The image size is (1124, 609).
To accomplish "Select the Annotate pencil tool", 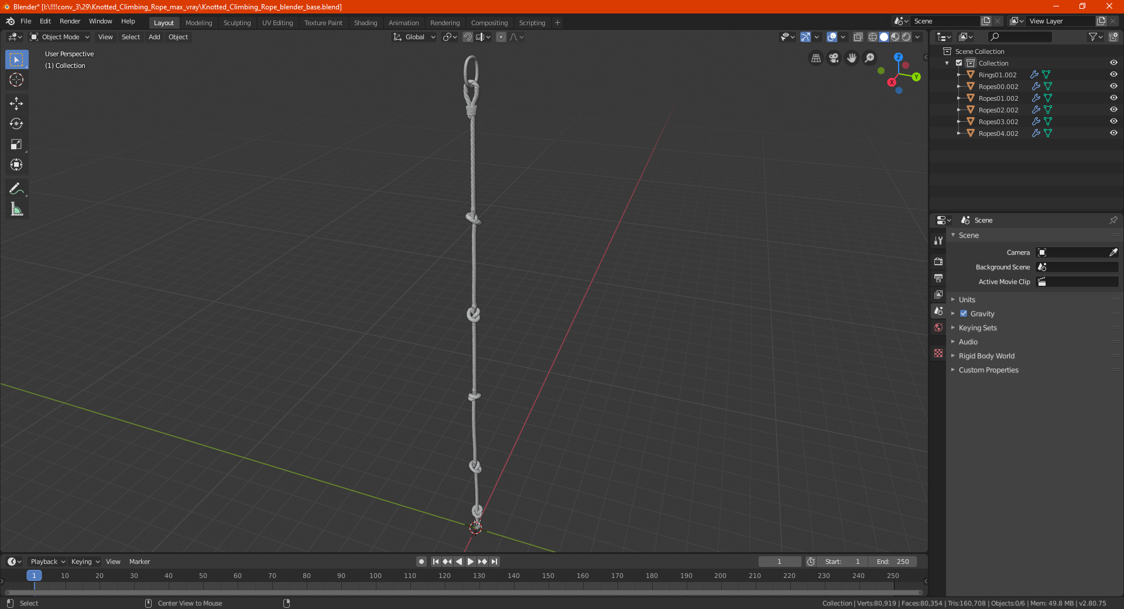I will [x=16, y=189].
